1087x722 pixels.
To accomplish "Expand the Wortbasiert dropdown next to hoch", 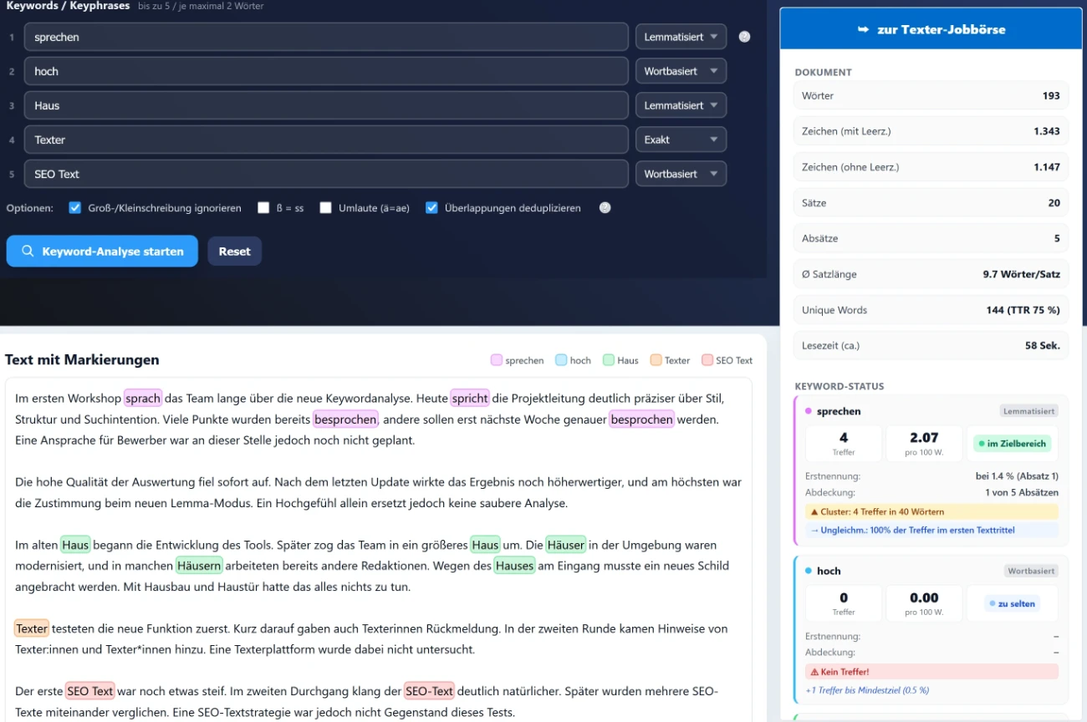I will tap(681, 70).
